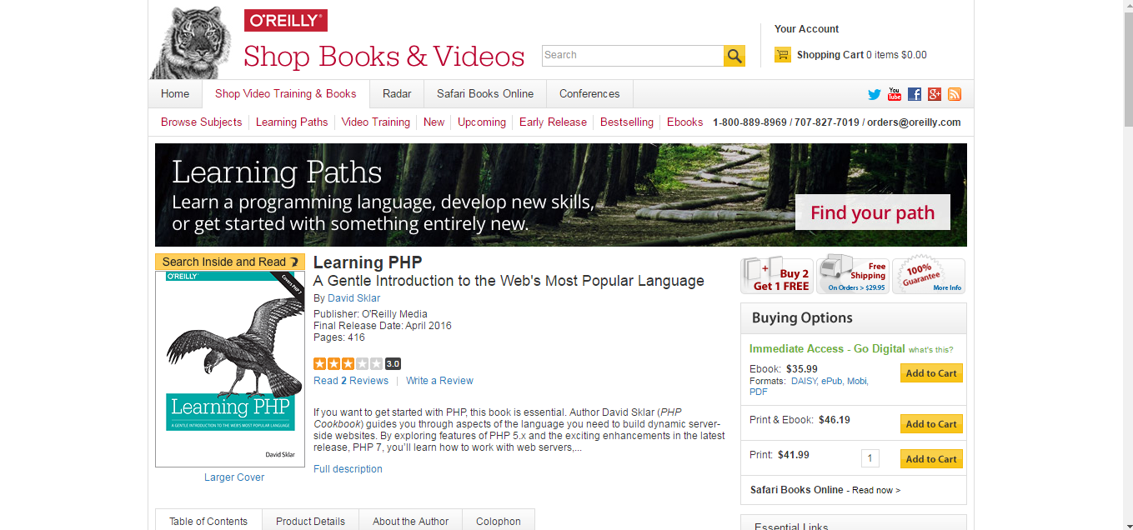Click the star rating graphic

tap(348, 363)
